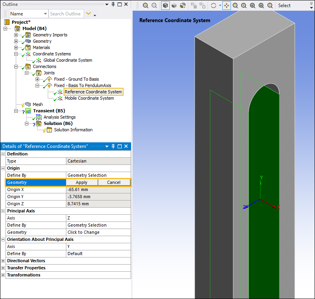Pin the Outline panel
The height and width of the screenshot is (299, 315).
(113, 4)
